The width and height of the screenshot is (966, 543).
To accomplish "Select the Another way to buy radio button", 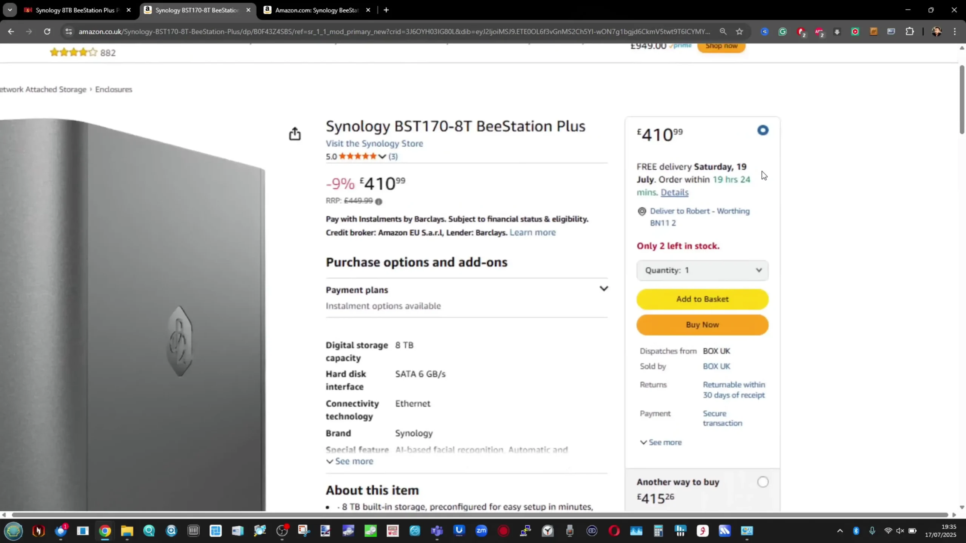I will [763, 482].
